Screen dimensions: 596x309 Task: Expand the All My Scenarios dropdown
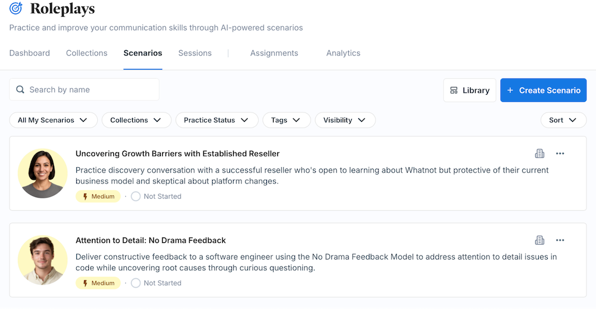point(52,120)
